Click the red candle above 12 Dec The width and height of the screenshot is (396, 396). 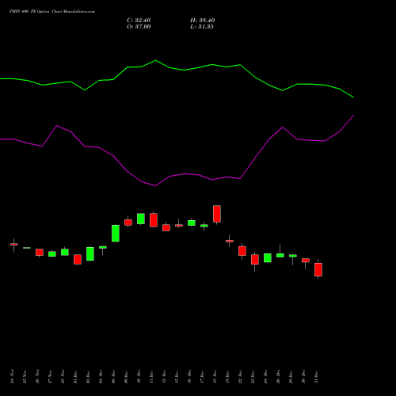pos(166,227)
